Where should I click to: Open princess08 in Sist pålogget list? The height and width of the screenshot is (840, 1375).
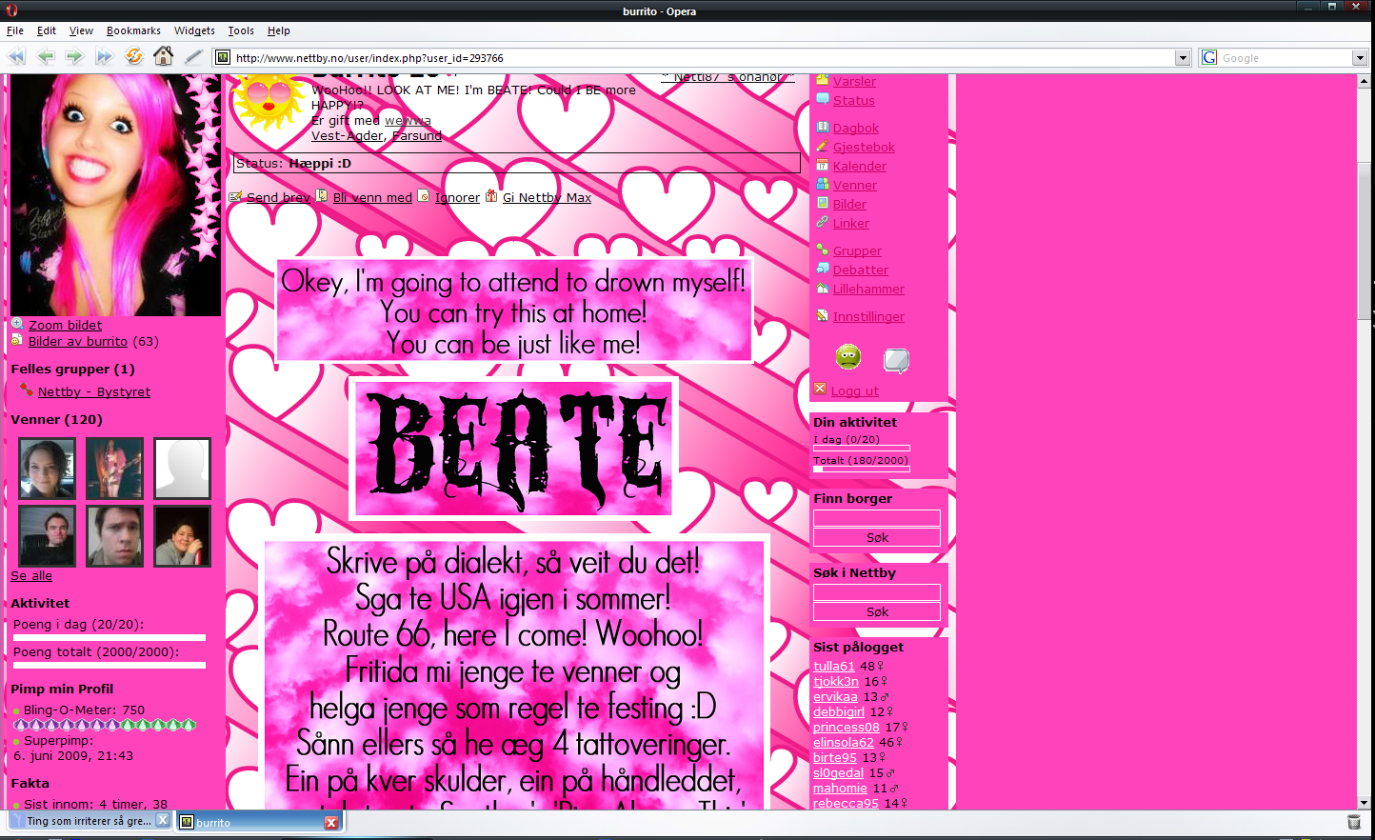point(847,727)
